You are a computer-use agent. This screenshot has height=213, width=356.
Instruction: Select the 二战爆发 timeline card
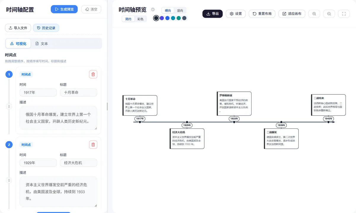tap(281, 138)
